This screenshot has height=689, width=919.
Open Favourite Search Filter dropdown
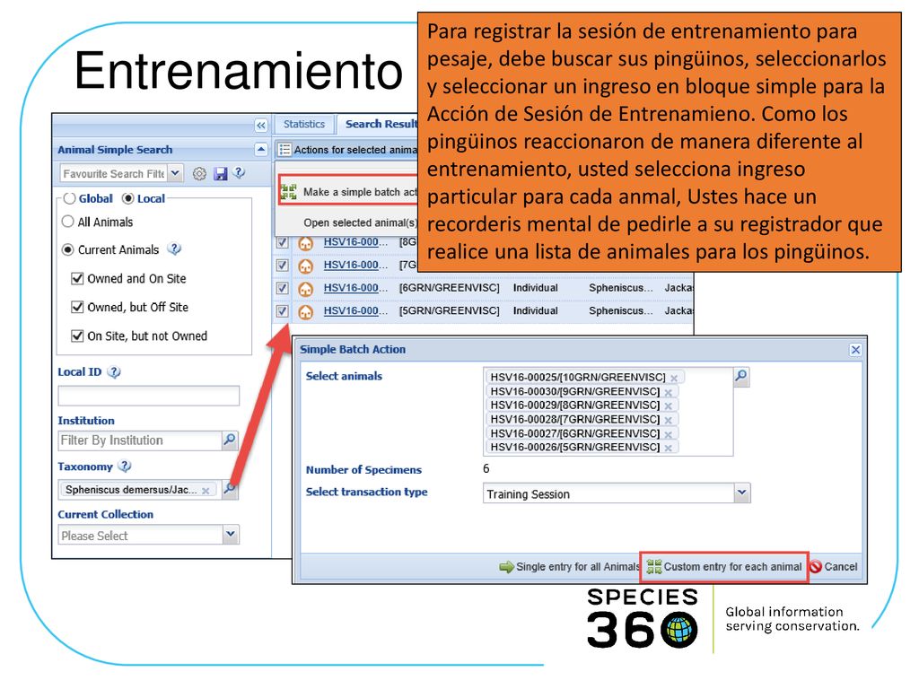pos(175,173)
